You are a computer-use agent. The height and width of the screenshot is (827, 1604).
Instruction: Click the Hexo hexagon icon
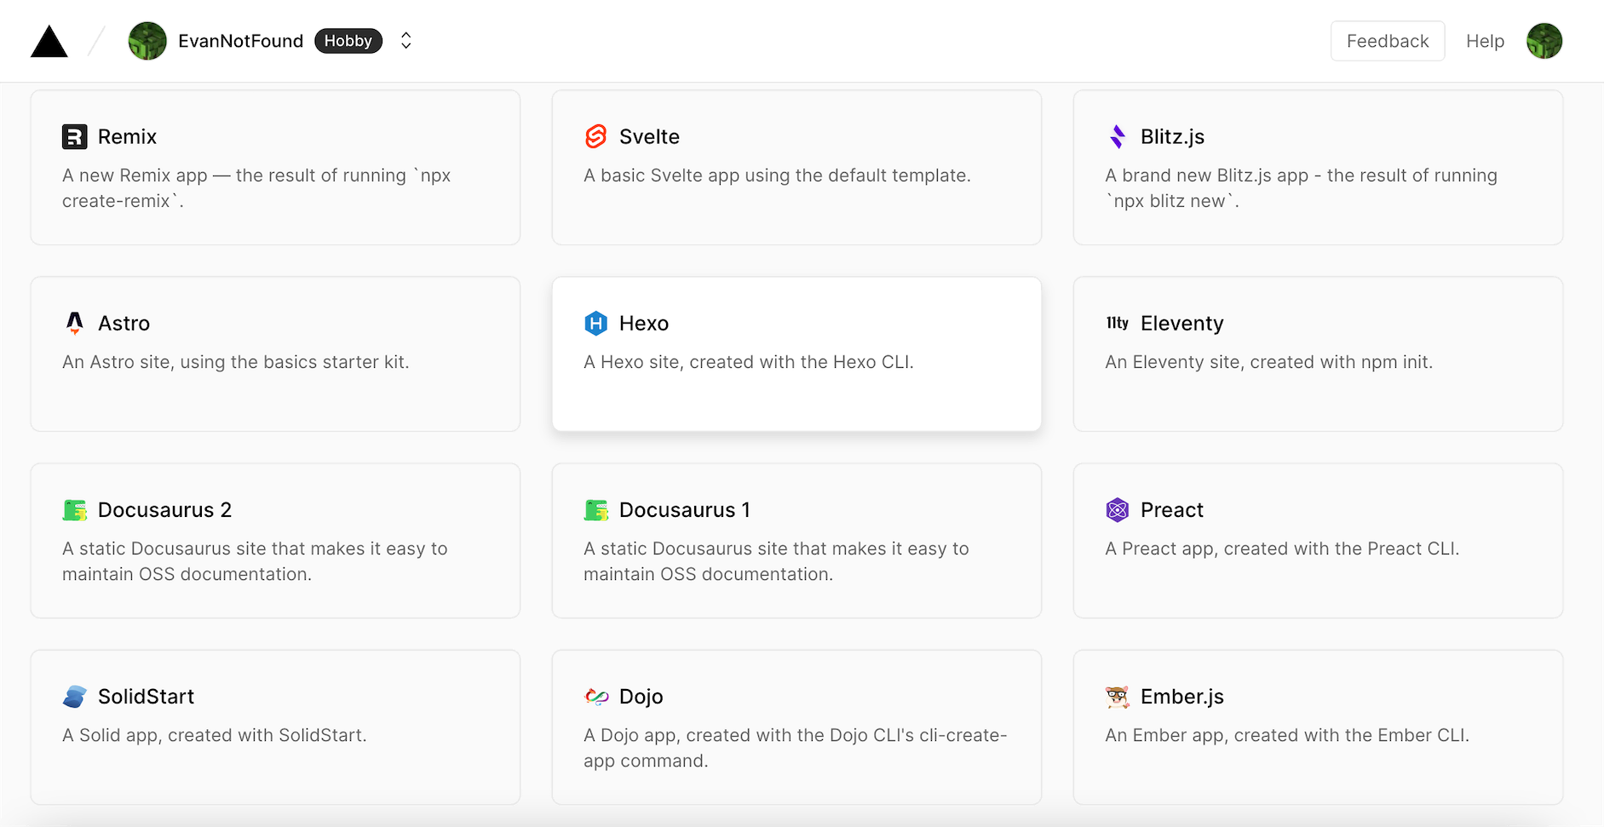point(596,323)
